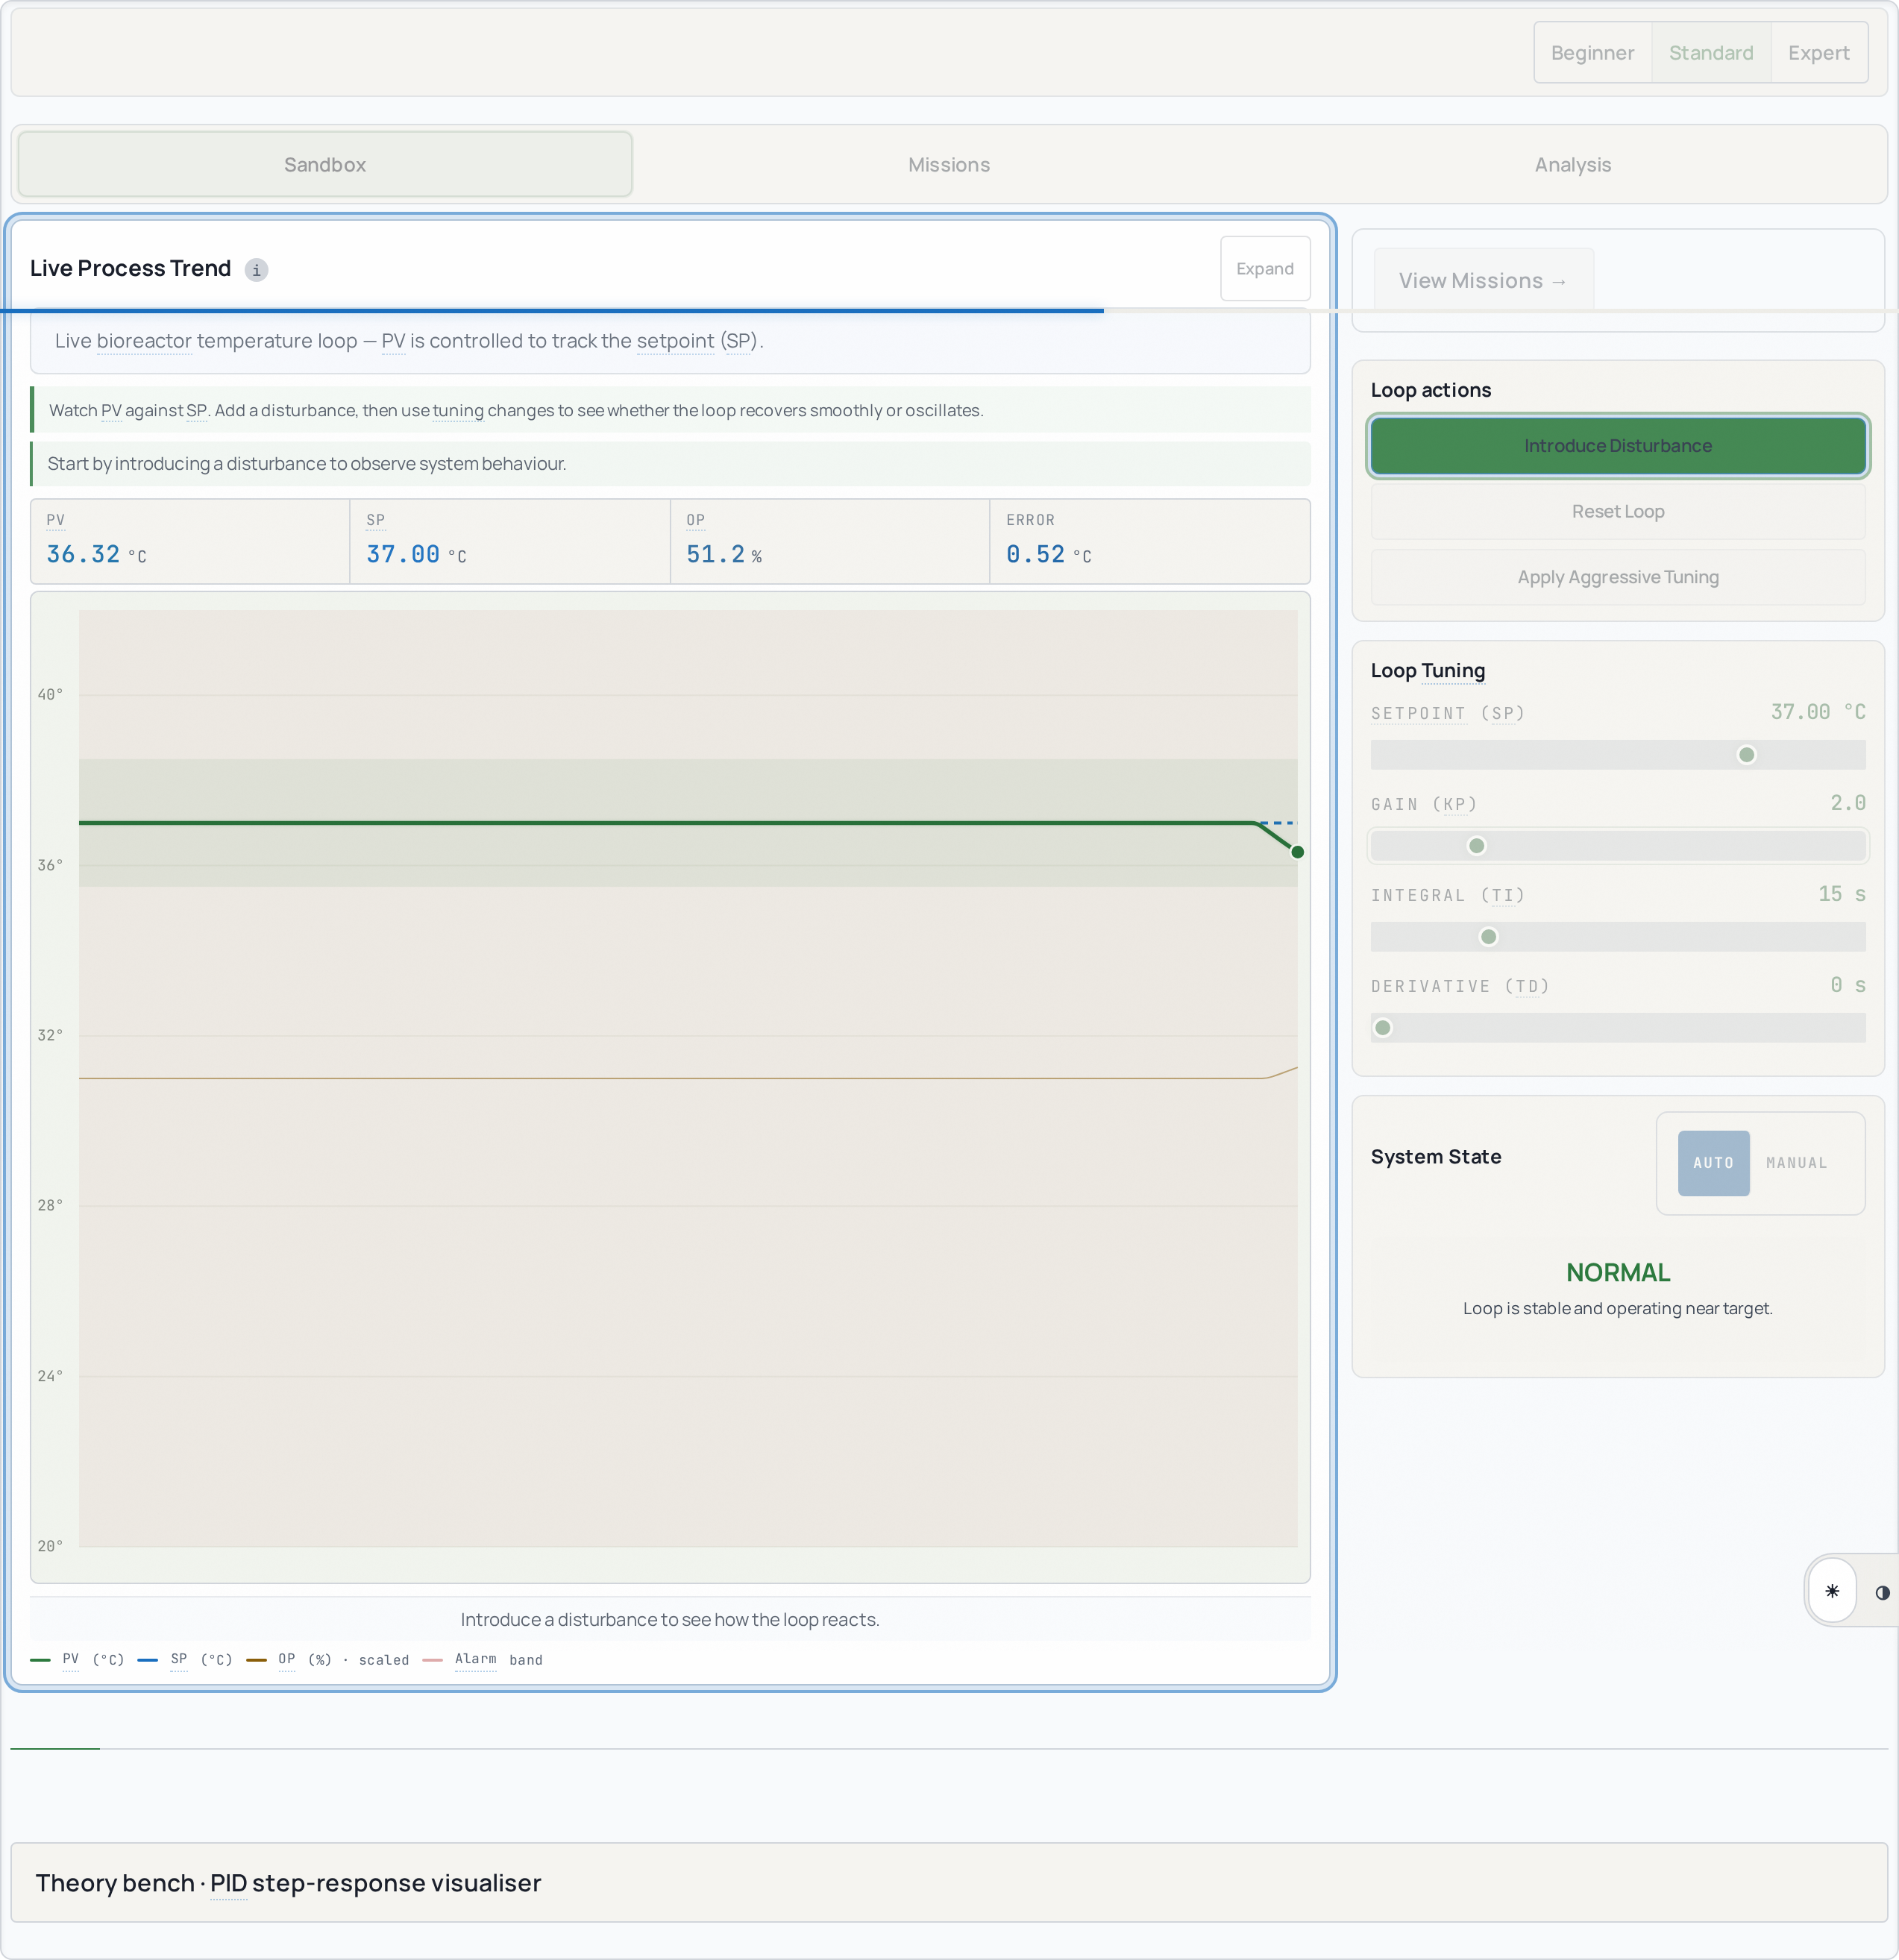Expand the Live Process Trend chart
The height and width of the screenshot is (1960, 1899).
pos(1265,269)
